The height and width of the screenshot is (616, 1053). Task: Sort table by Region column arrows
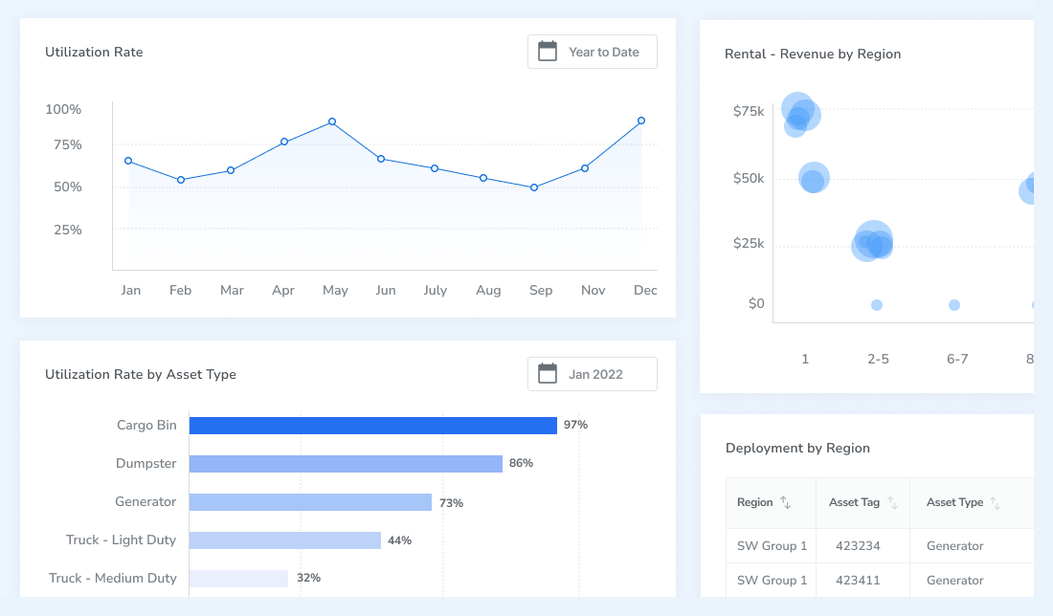pyautogui.click(x=785, y=502)
